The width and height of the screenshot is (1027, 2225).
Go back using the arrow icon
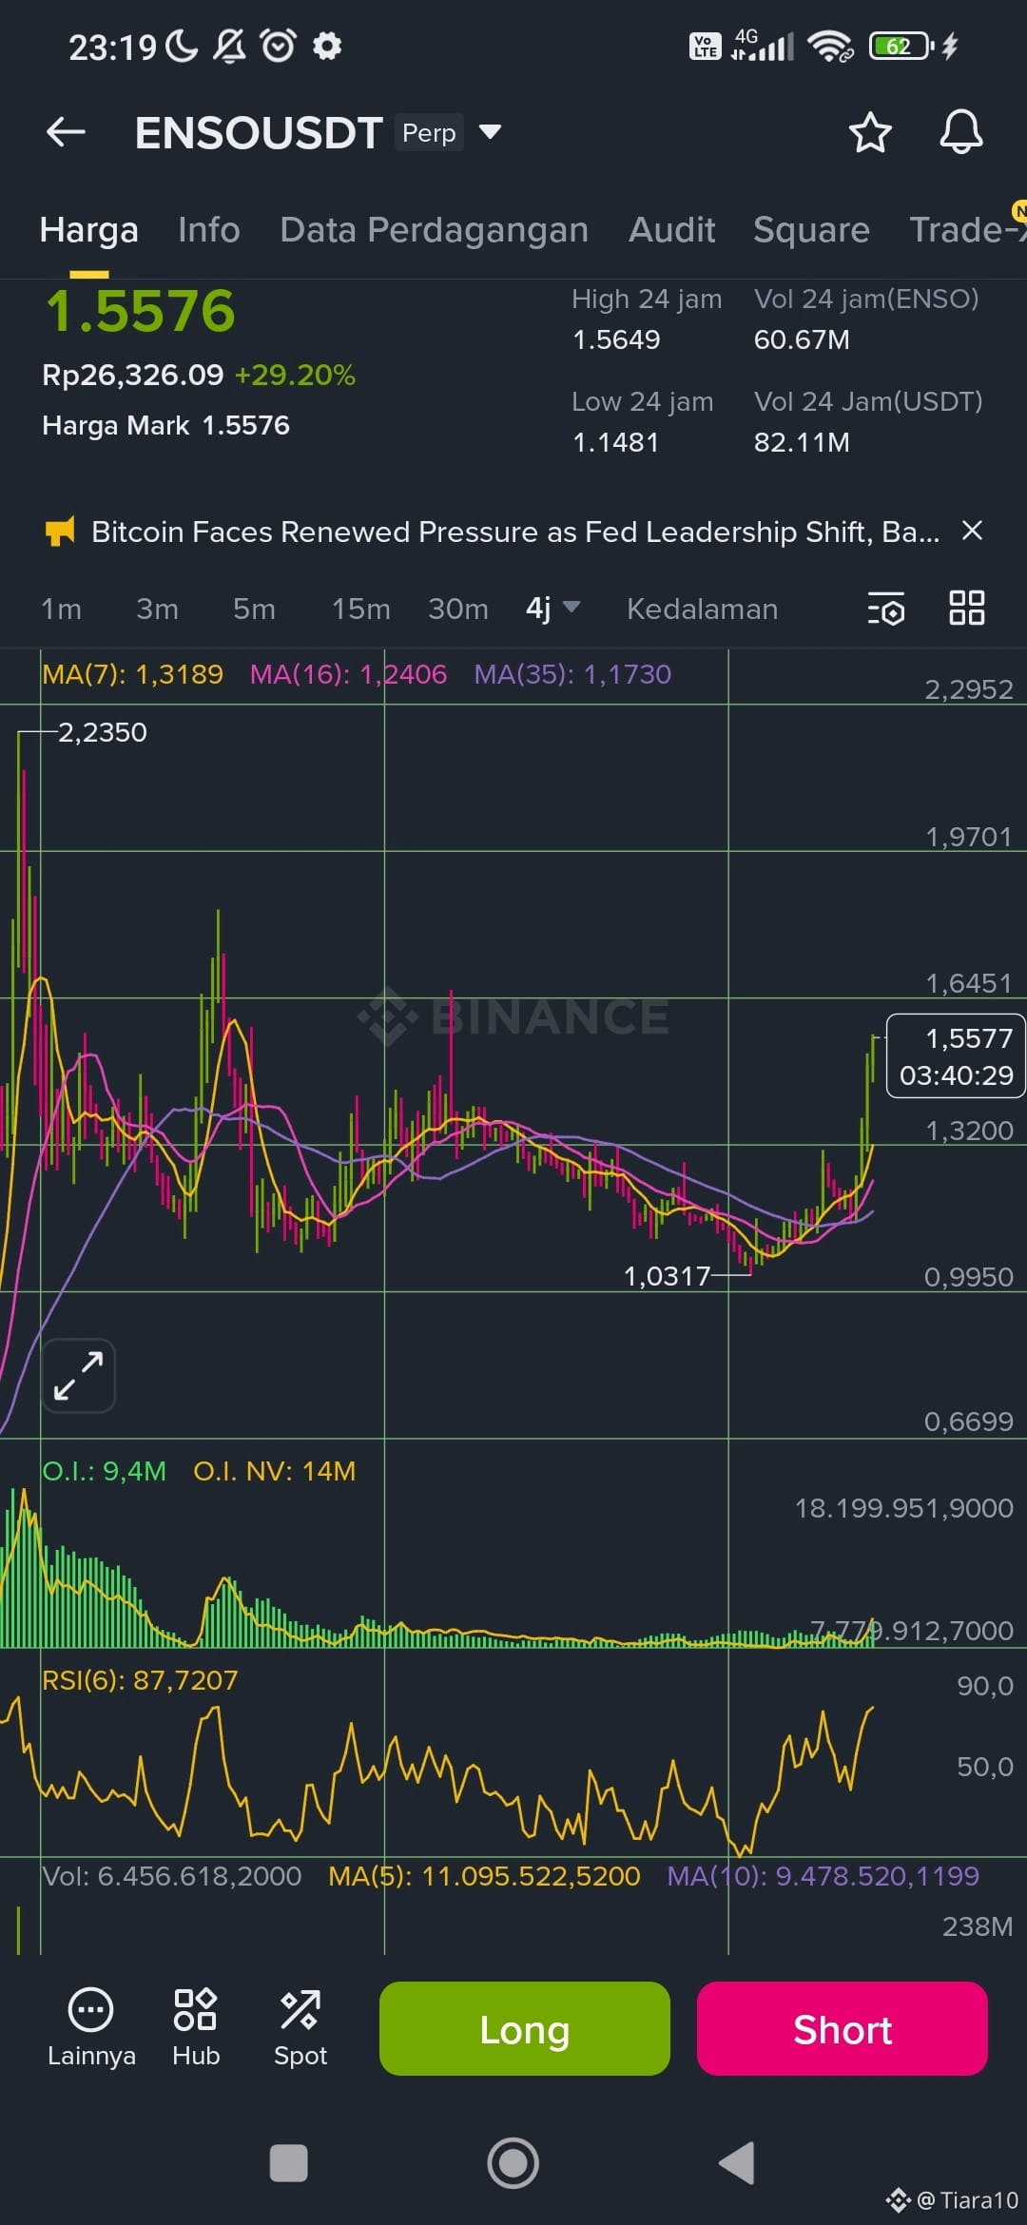66,132
